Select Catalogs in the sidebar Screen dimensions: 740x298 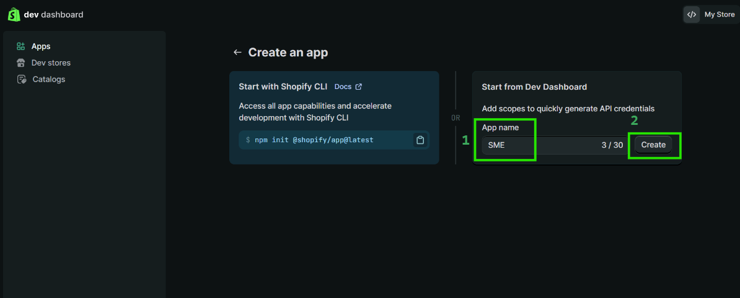pyautogui.click(x=48, y=79)
